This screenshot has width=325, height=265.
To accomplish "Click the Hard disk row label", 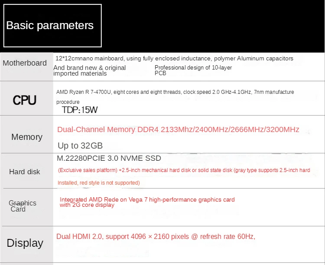I will [x=25, y=172].
